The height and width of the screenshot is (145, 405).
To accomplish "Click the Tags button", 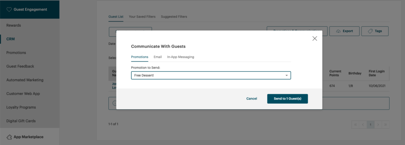I will (x=375, y=31).
